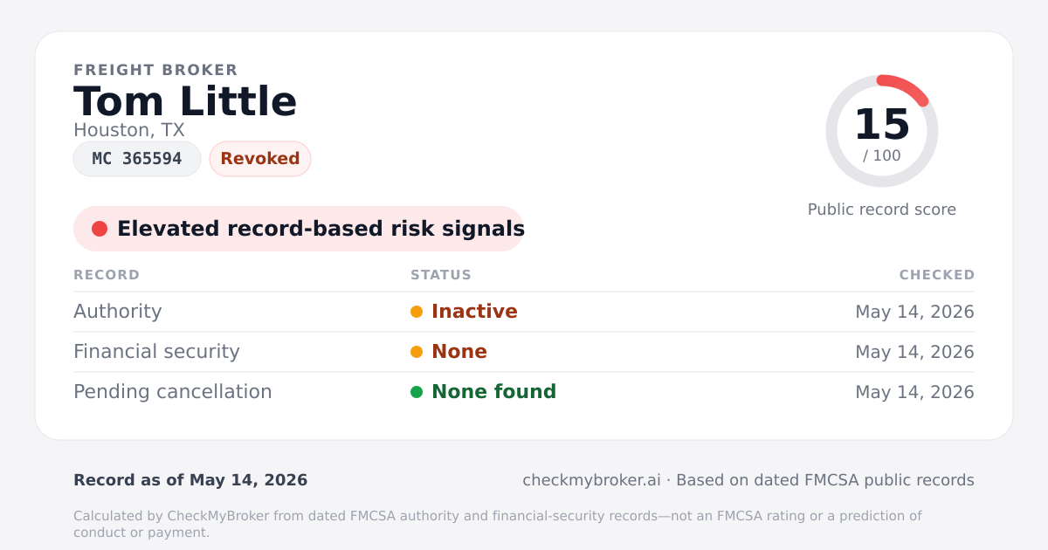Click the STATUS column header
Image resolution: width=1048 pixels, height=550 pixels.
click(x=441, y=275)
